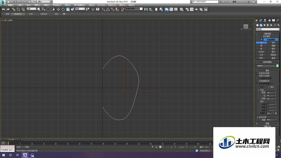Toggle the Window/Crossing selection mode
The image size is (281, 158).
53,9
